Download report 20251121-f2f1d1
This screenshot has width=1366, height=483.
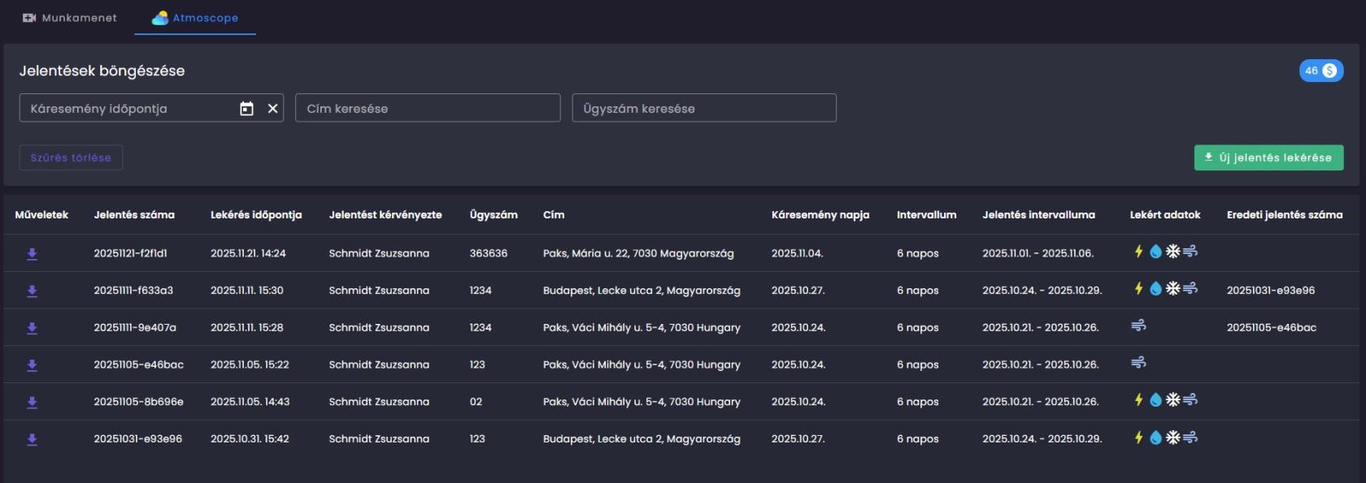(32, 254)
